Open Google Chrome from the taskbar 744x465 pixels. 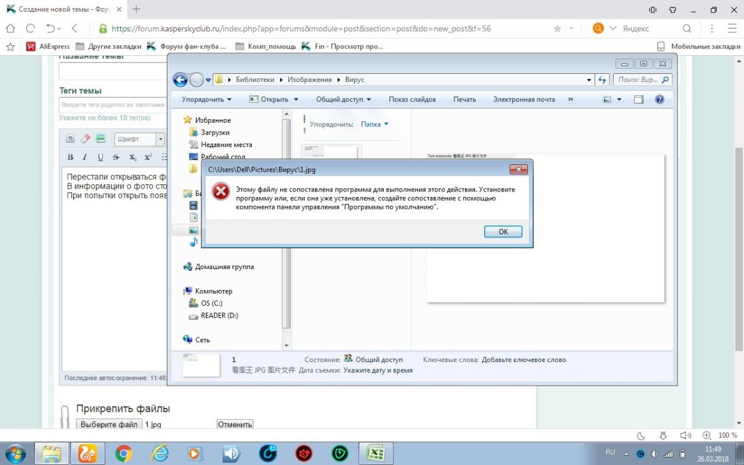coord(123,454)
